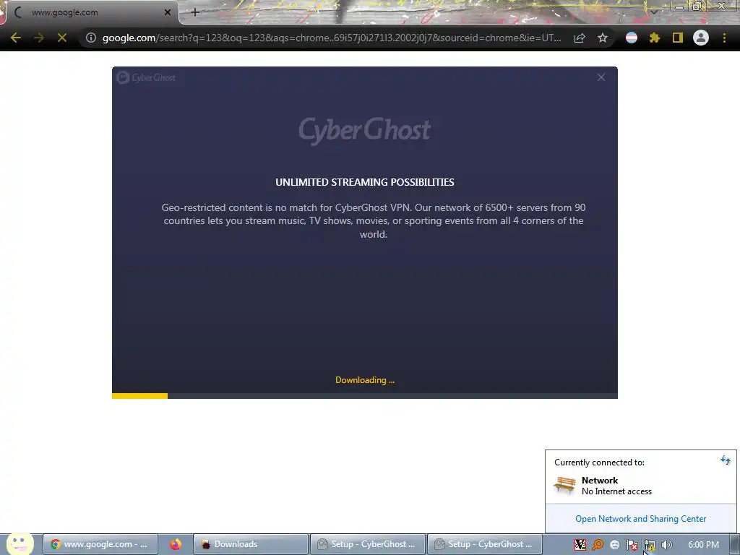This screenshot has height=555, width=740.
Task: Open Action Center flag tray icon
Action: coord(632,545)
